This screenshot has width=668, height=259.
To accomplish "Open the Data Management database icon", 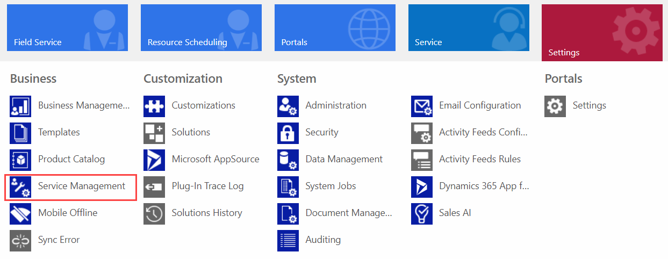I will [x=288, y=160].
